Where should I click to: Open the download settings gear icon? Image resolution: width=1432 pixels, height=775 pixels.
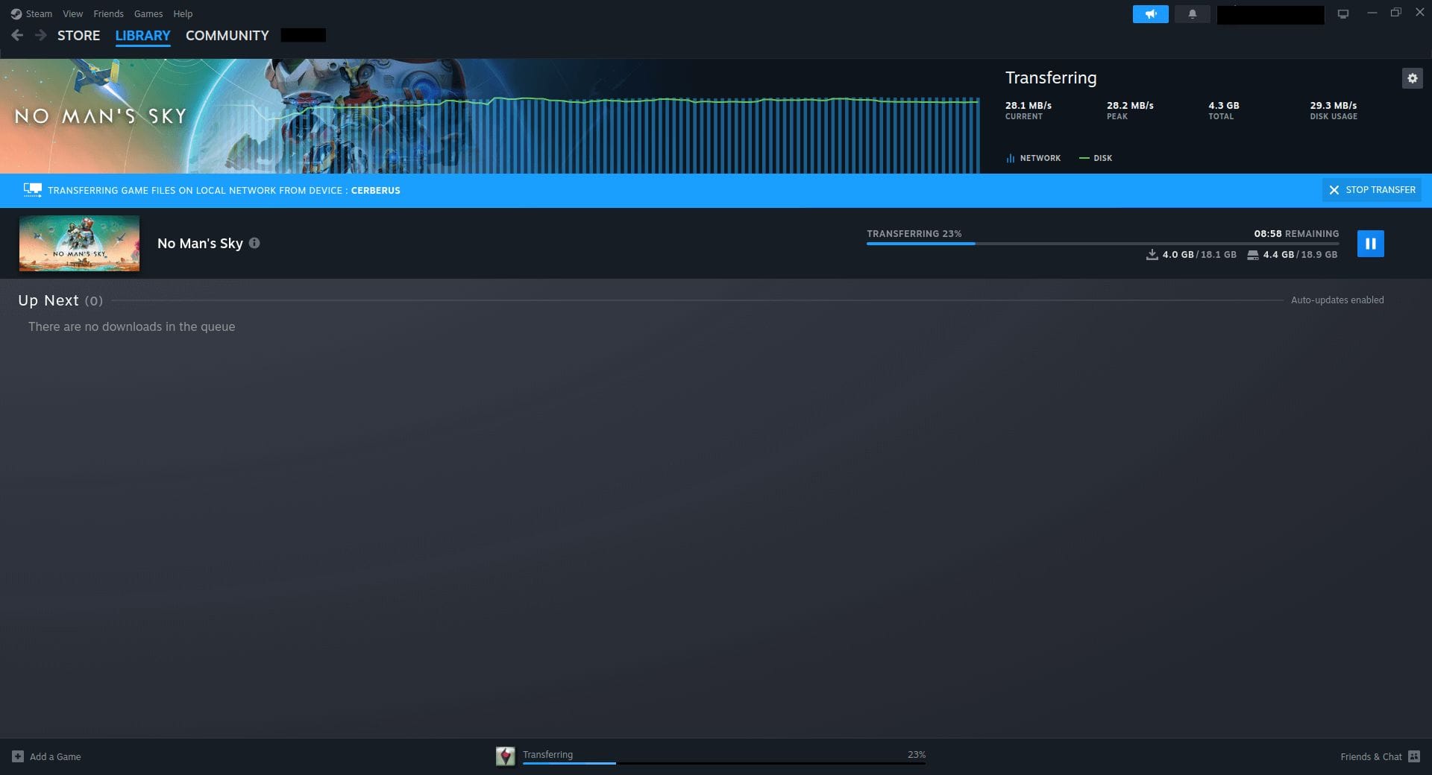(1412, 78)
